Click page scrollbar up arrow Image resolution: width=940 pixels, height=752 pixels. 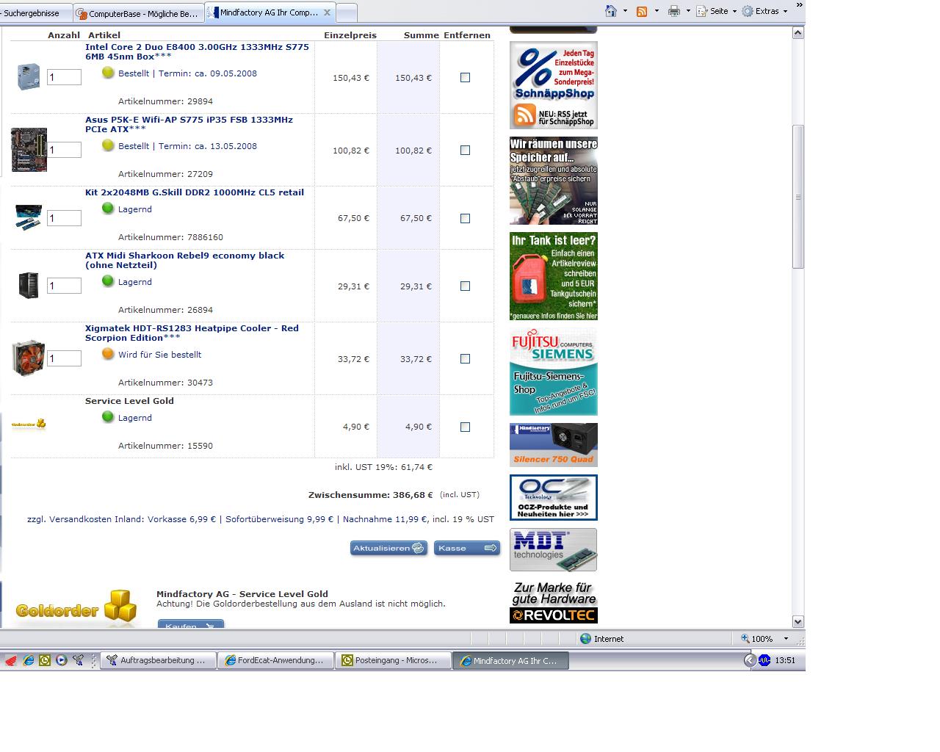tap(798, 33)
